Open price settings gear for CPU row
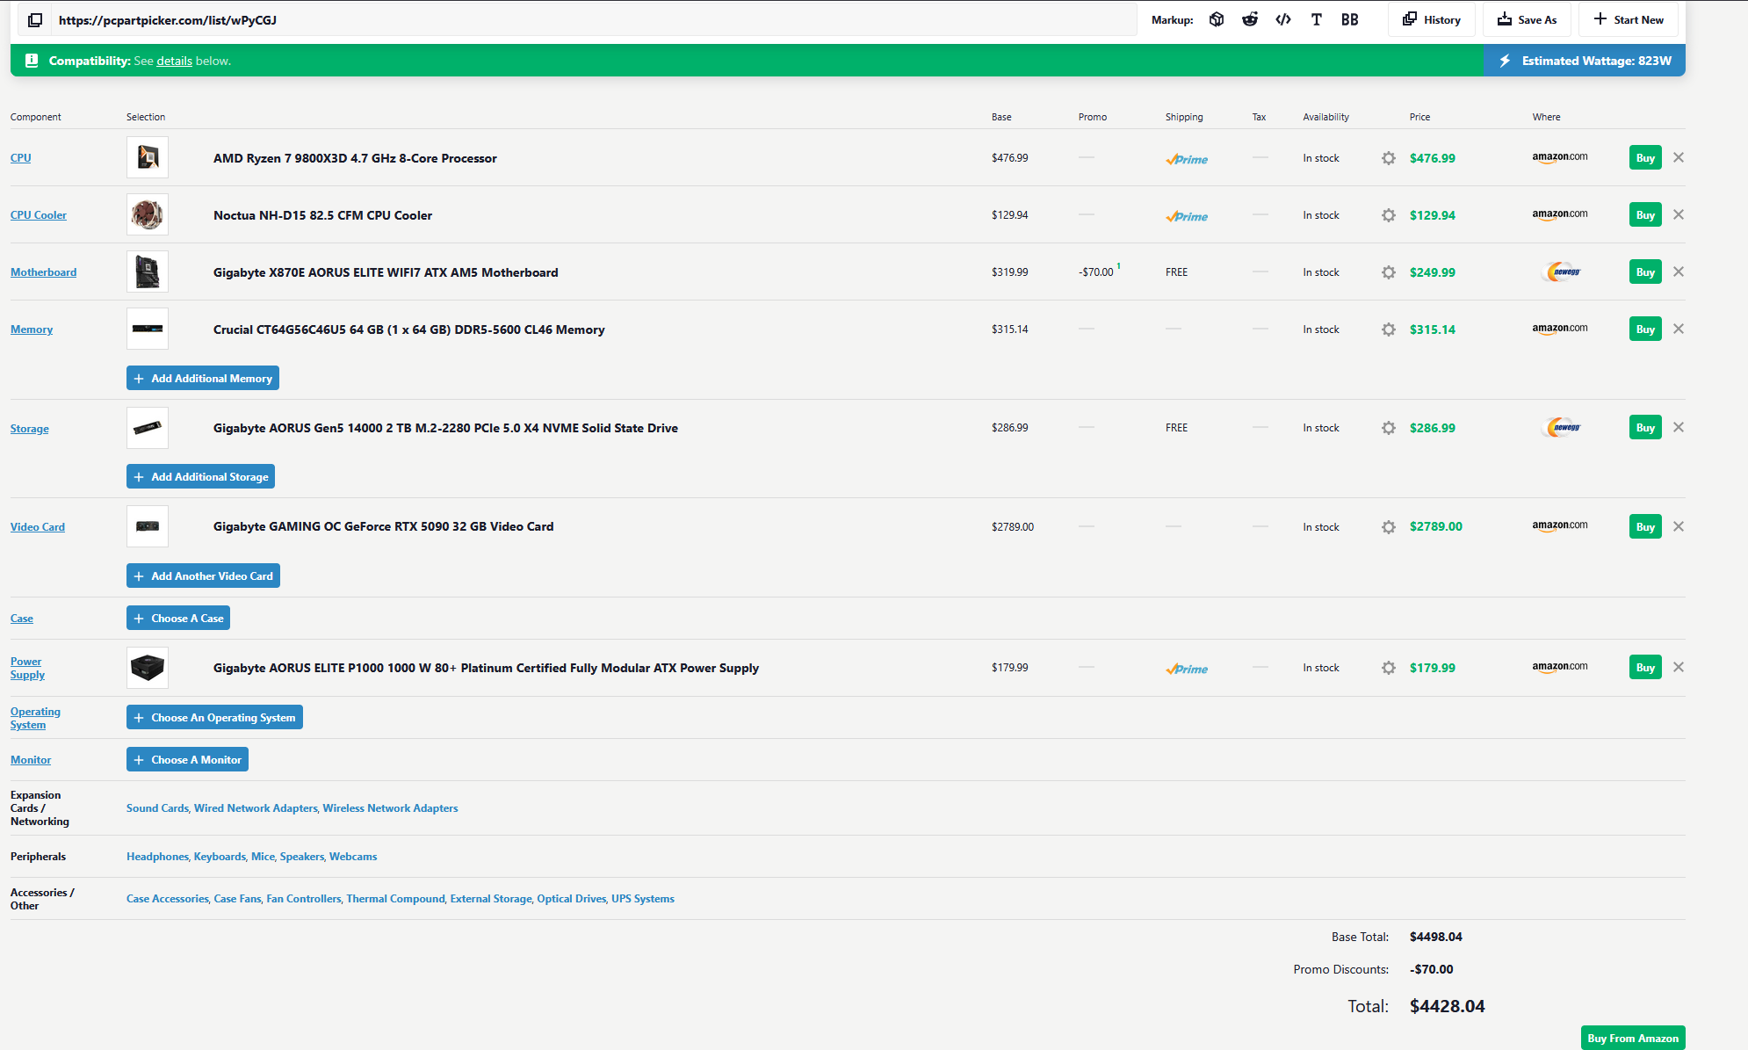 [x=1388, y=158]
